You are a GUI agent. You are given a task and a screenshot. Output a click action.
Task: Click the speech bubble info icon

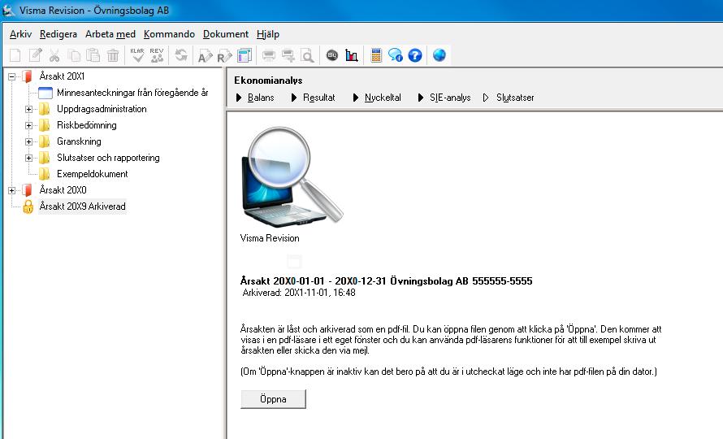click(395, 55)
